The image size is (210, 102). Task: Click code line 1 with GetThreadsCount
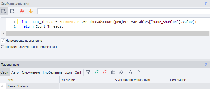pyautogui.click(x=109, y=22)
